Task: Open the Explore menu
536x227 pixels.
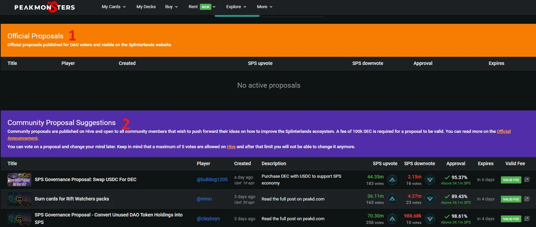Action: tap(236, 7)
